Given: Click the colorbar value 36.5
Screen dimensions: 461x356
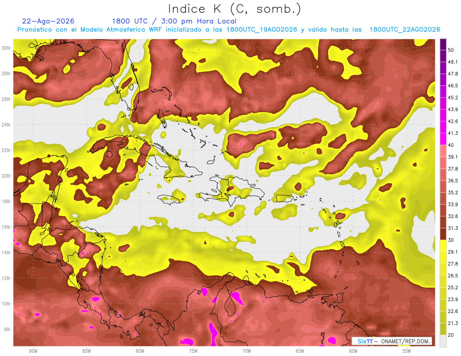Looking at the screenshot, I should [453, 181].
